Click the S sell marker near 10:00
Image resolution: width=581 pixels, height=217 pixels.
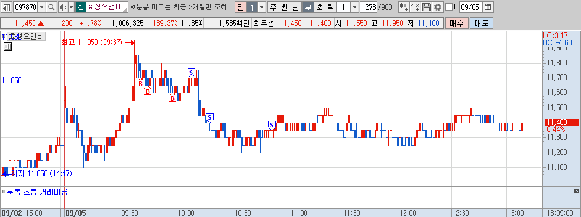pyautogui.click(x=191, y=72)
